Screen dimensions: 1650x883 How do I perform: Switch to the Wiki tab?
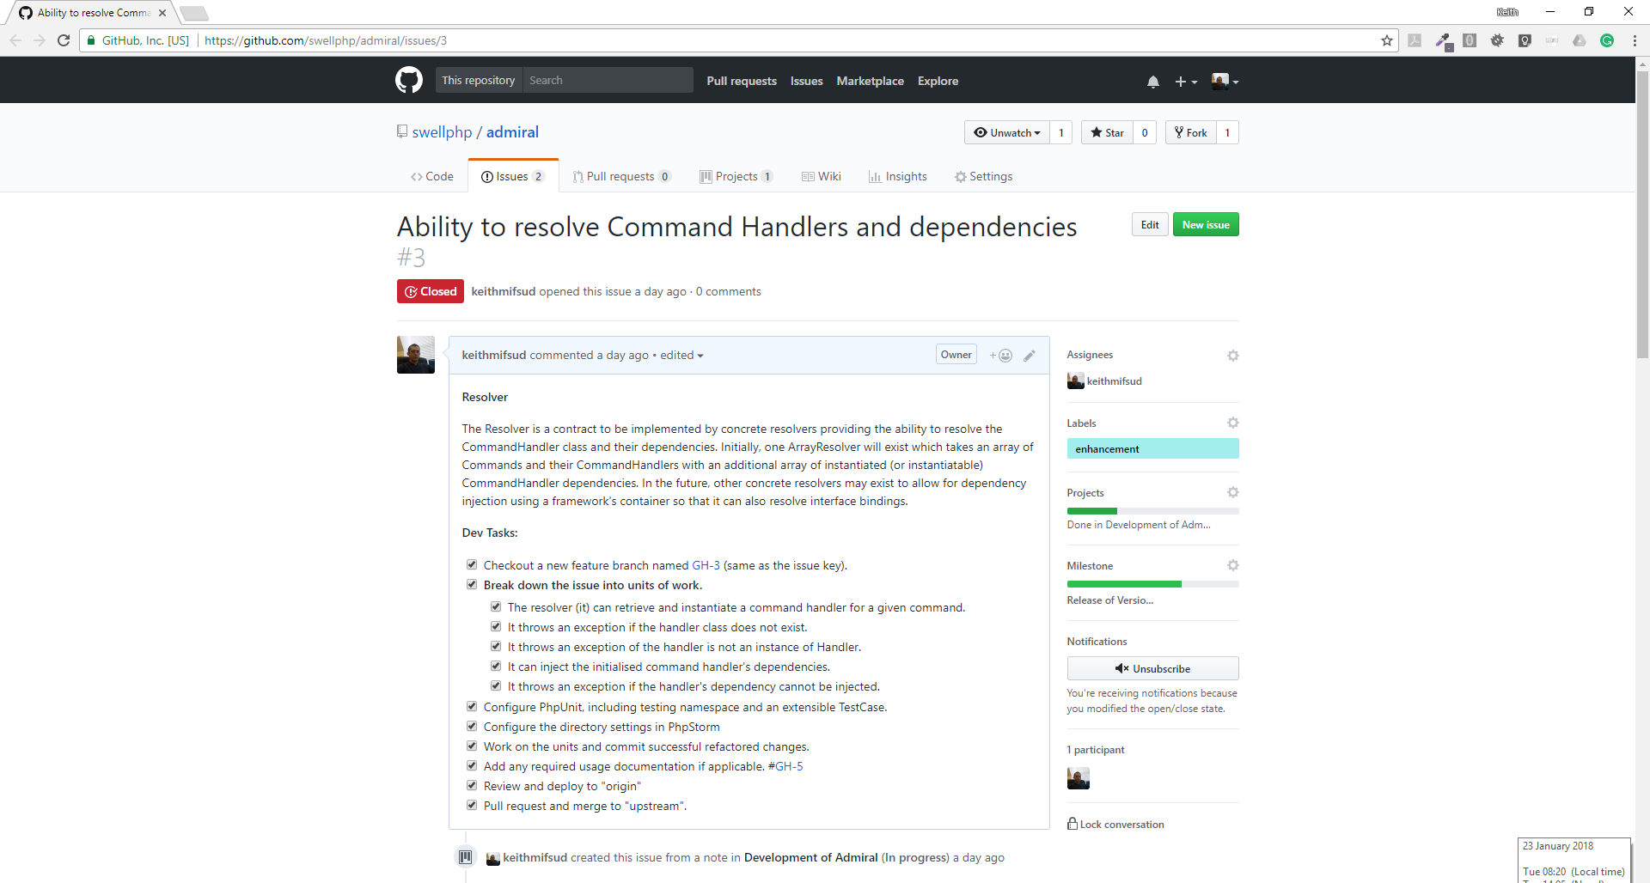pyautogui.click(x=821, y=176)
